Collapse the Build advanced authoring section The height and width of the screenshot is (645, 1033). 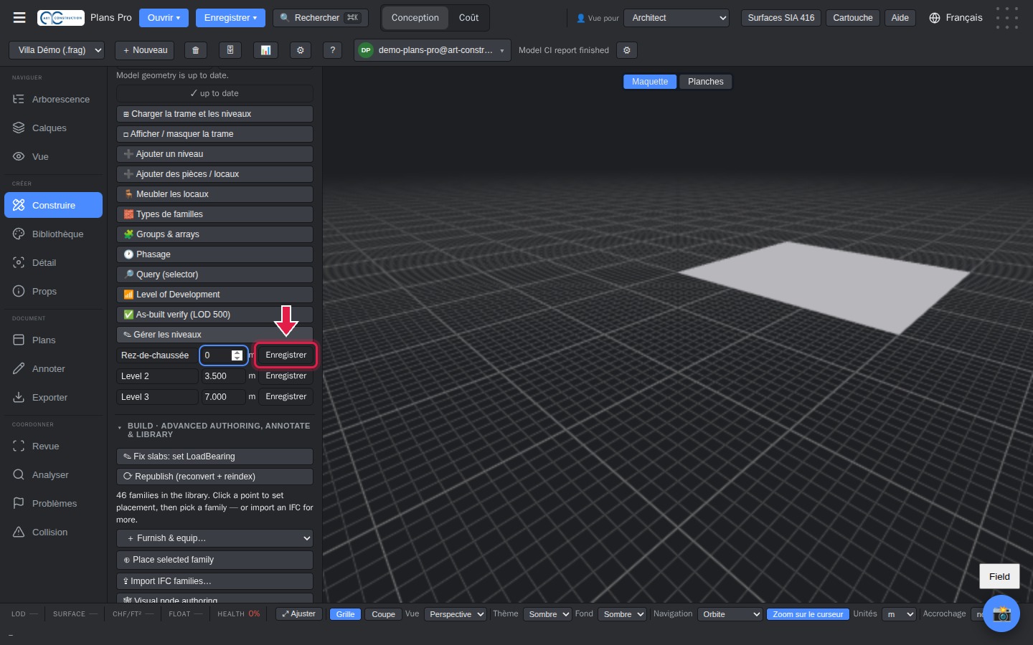[x=214, y=430]
